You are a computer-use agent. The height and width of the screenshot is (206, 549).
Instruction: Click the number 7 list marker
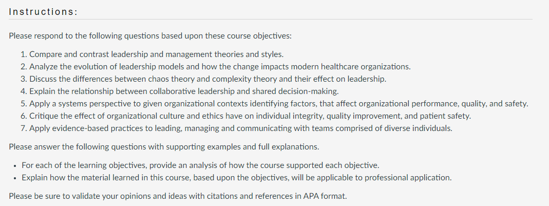[x=24, y=128]
